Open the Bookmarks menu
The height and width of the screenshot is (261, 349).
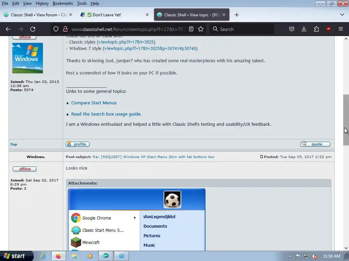pyautogui.click(x=63, y=3)
